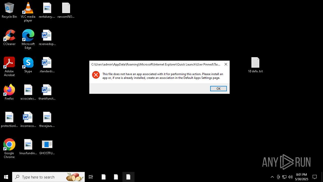Viewport: 323px width, 182px height.
Task: Click the error message text starting 'This file does not have'
Action: [x=163, y=76]
